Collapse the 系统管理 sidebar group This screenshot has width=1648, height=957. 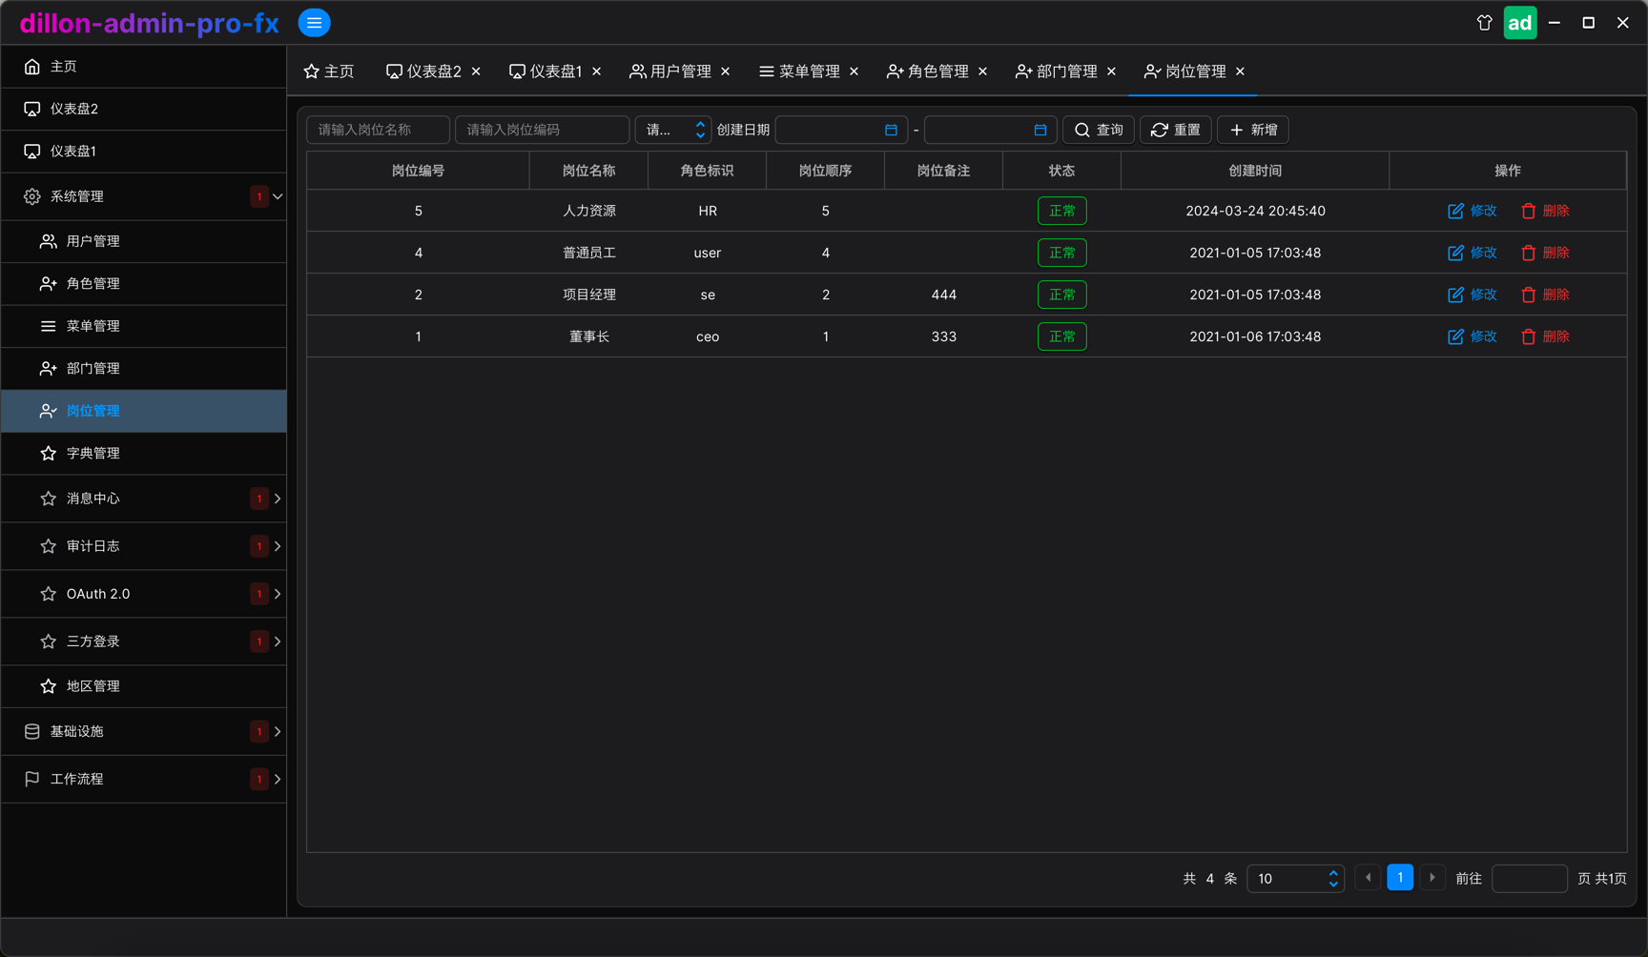tap(144, 196)
